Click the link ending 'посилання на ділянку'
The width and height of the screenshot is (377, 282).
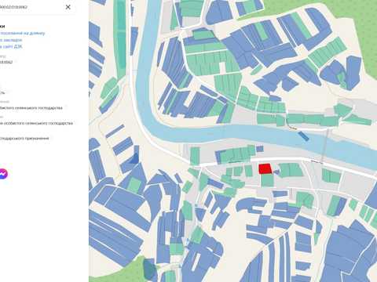23,33
